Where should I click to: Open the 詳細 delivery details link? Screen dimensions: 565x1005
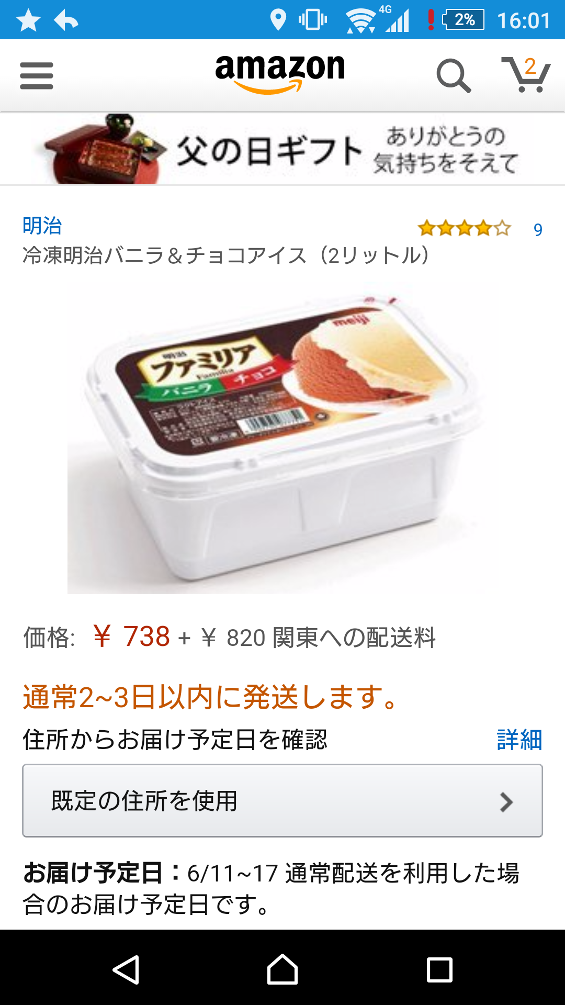click(519, 740)
